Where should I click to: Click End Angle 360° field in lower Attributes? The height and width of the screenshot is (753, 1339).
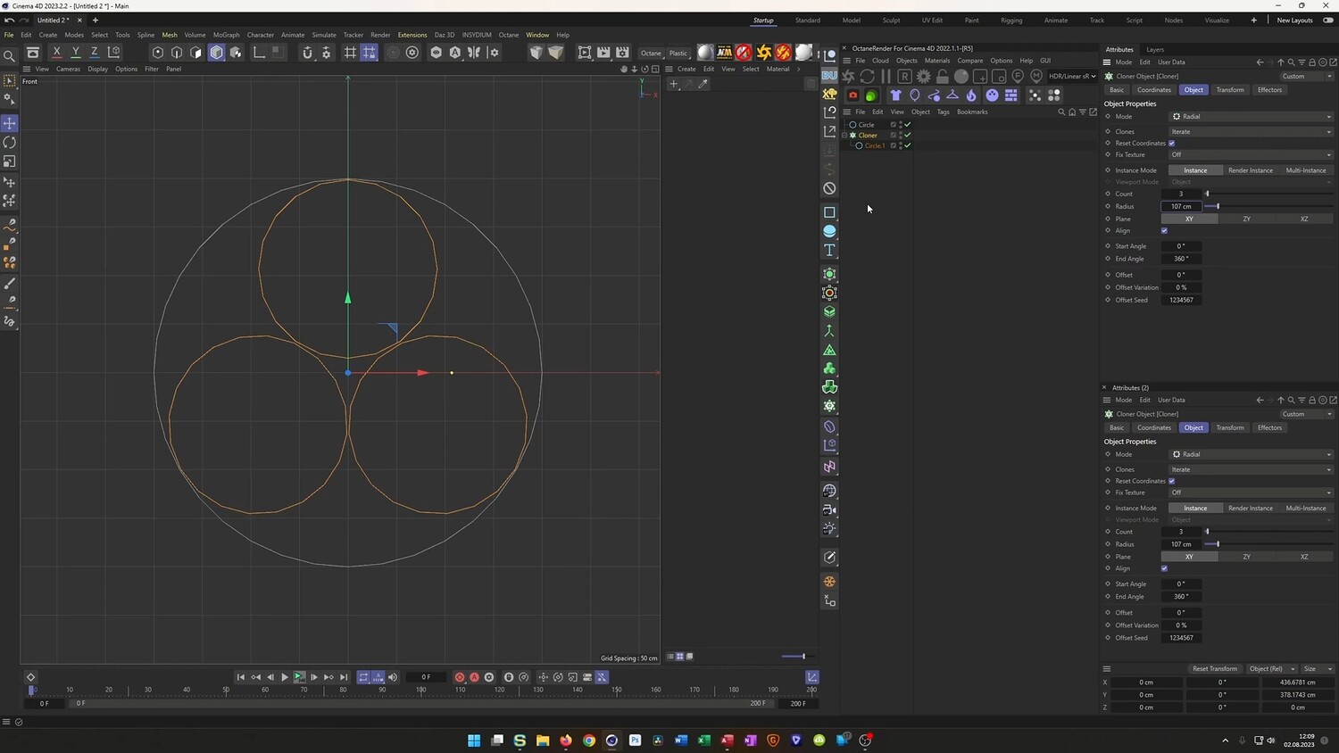click(x=1181, y=597)
